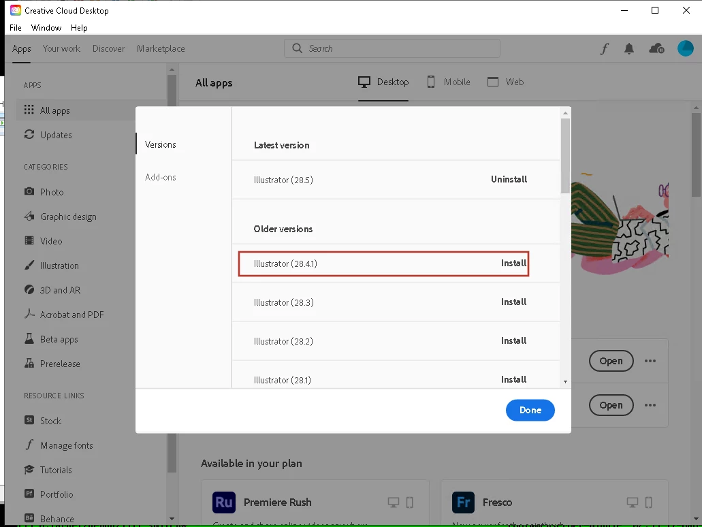Click the Done button
Screen dimensions: 702x527
530,410
